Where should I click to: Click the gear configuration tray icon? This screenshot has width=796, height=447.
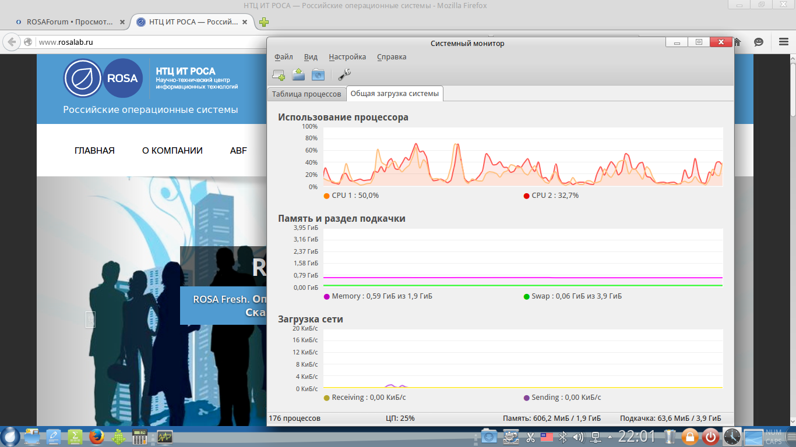tap(511, 437)
